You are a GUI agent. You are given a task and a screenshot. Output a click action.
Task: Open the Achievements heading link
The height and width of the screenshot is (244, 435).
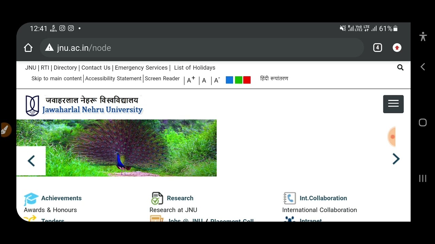62,198
